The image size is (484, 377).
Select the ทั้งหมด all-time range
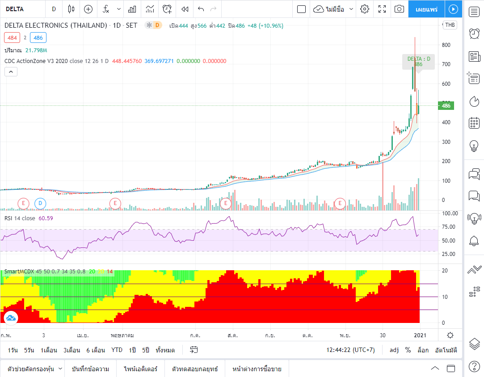[x=165, y=350]
